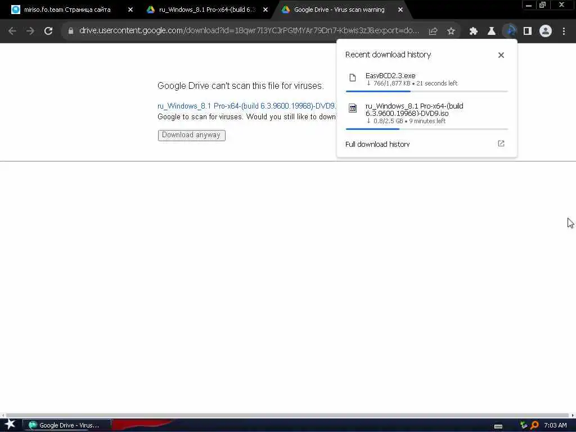Click 'Recent download history' heading
The width and height of the screenshot is (576, 432).
tap(388, 55)
